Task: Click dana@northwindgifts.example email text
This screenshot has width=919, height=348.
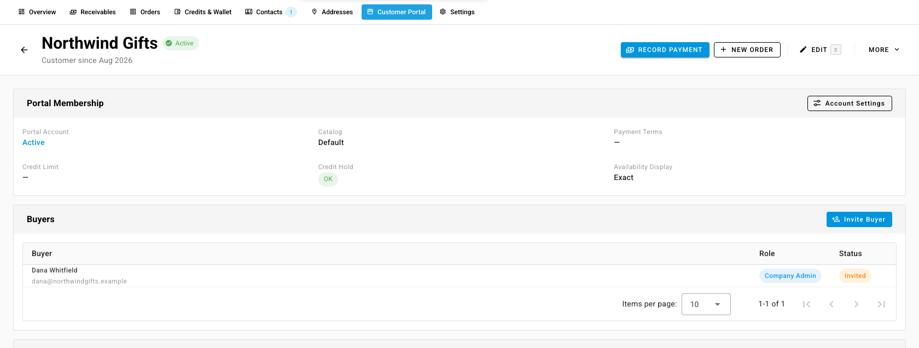Action: tap(79, 281)
